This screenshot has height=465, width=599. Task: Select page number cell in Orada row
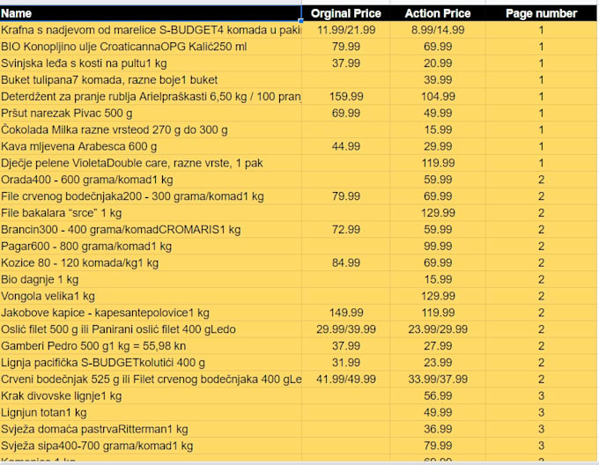pos(541,180)
